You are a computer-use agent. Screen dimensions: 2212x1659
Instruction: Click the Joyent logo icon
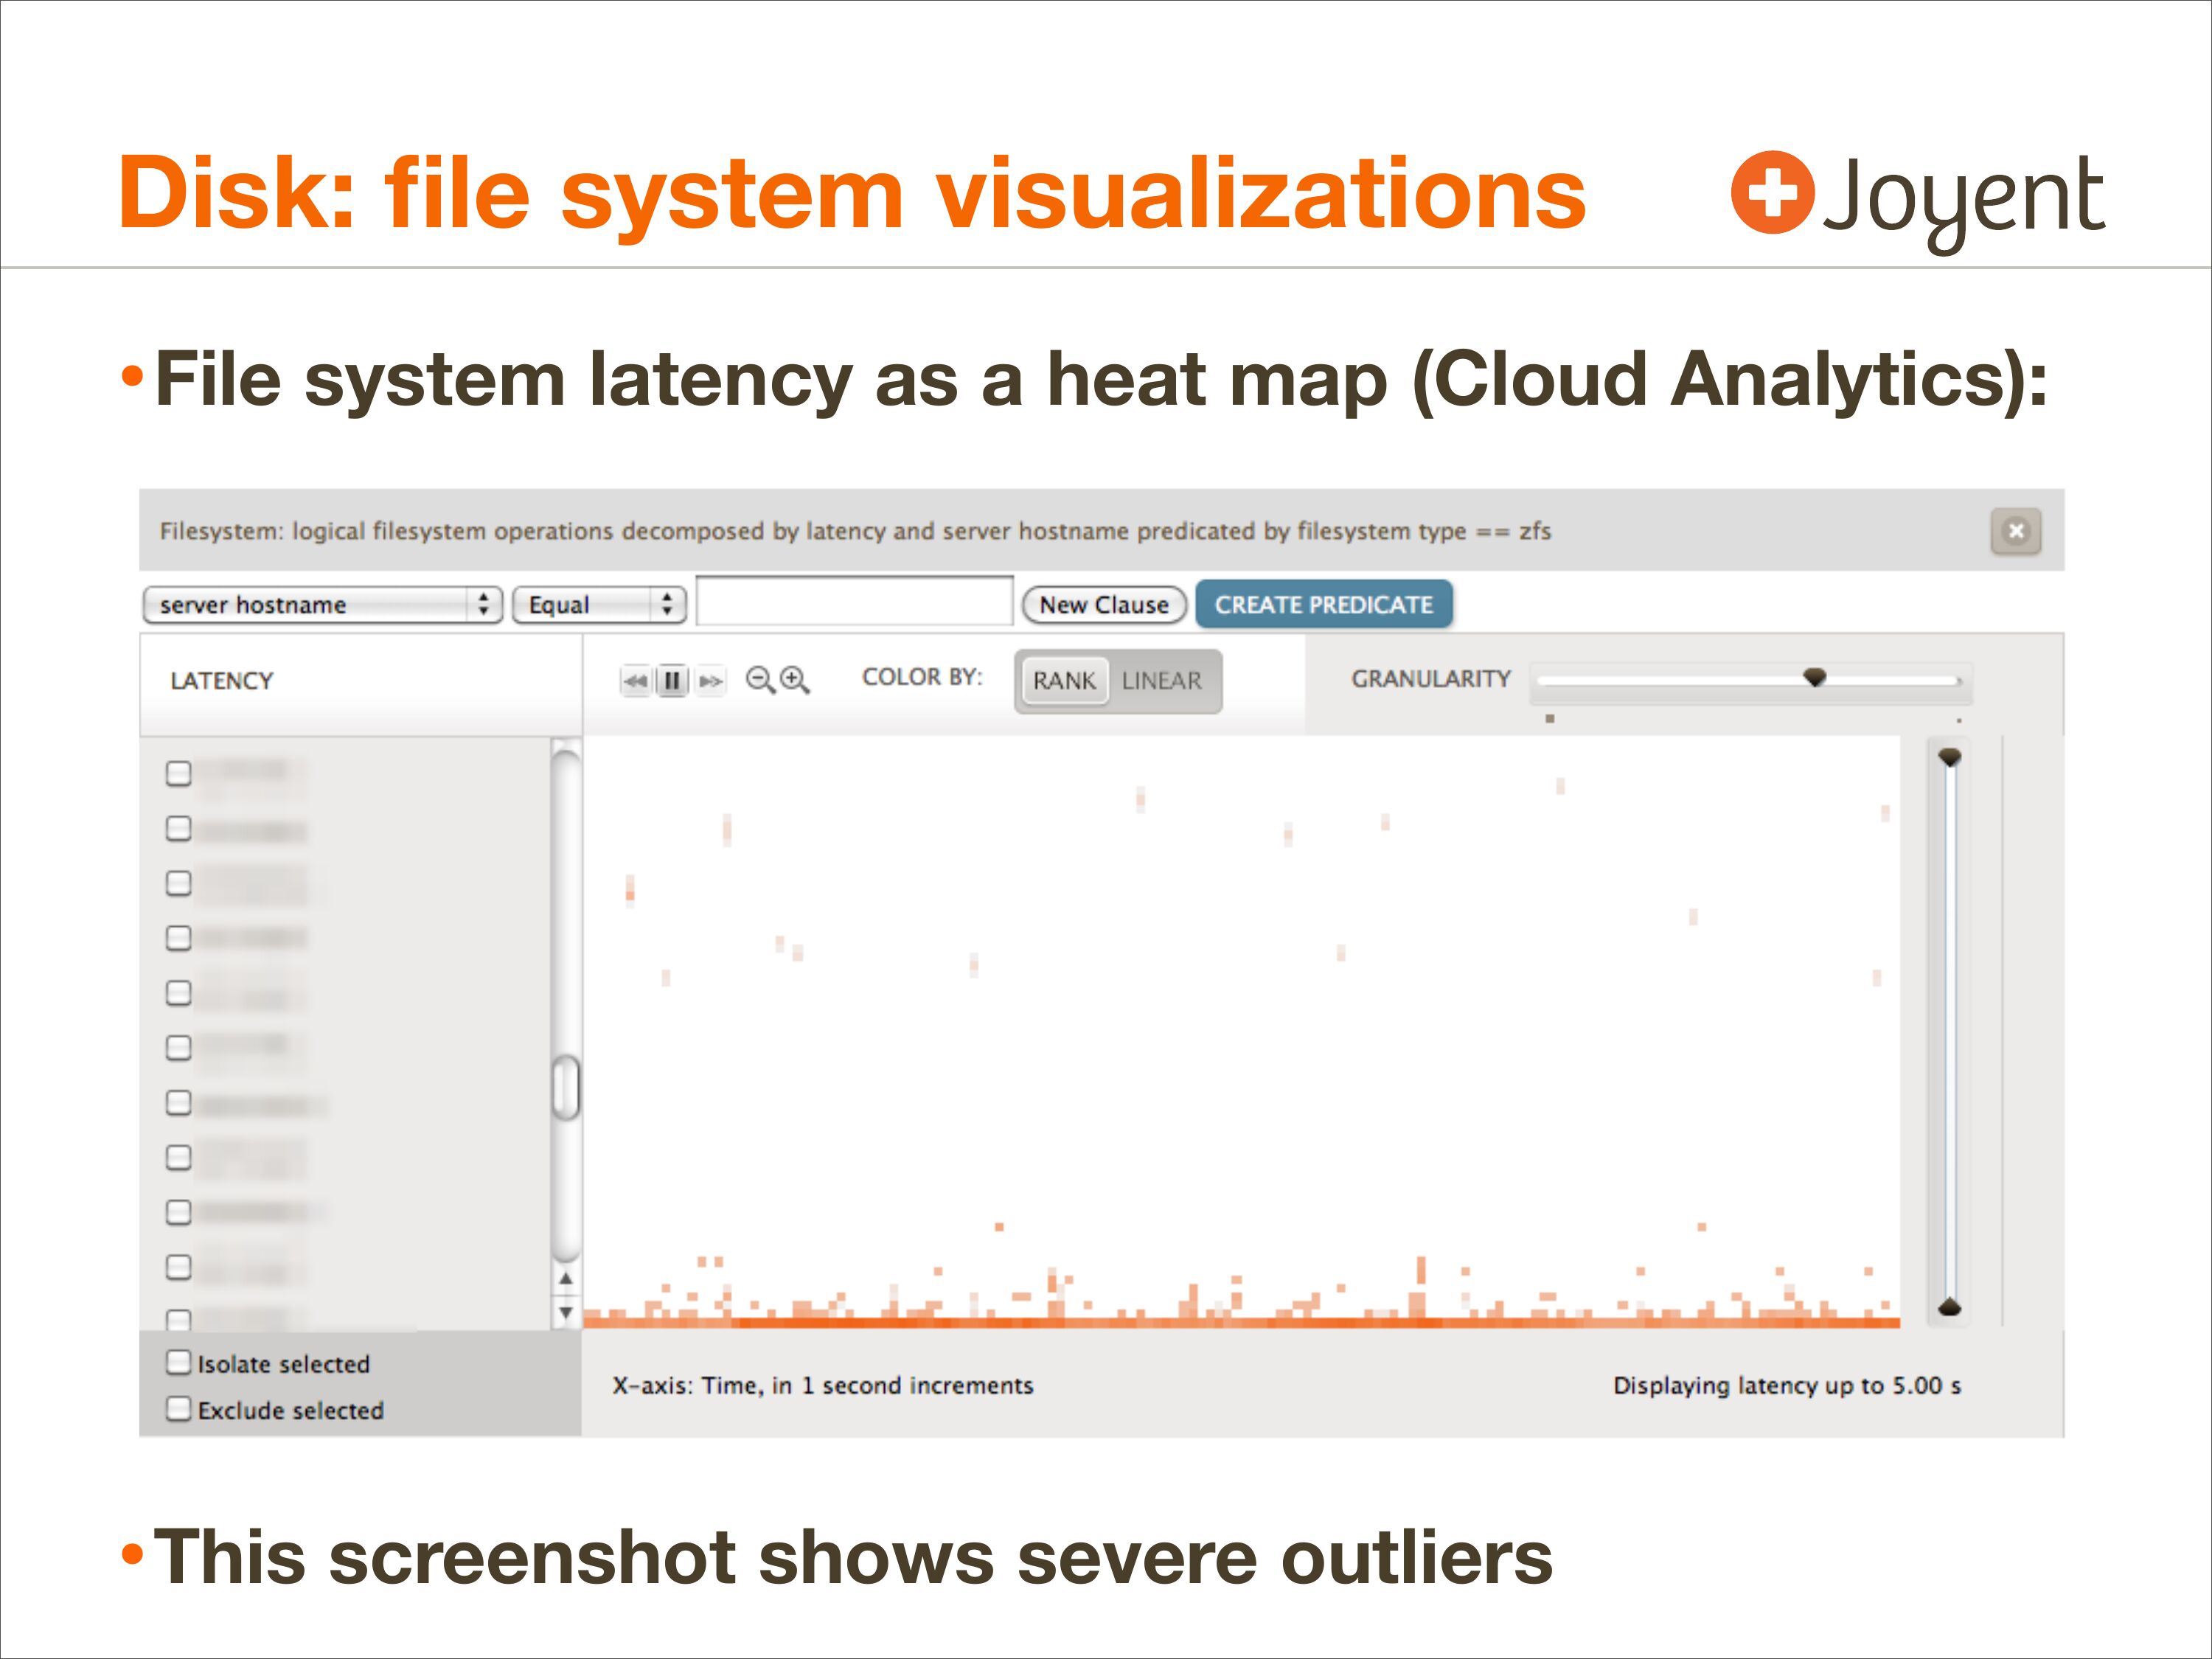point(1772,192)
